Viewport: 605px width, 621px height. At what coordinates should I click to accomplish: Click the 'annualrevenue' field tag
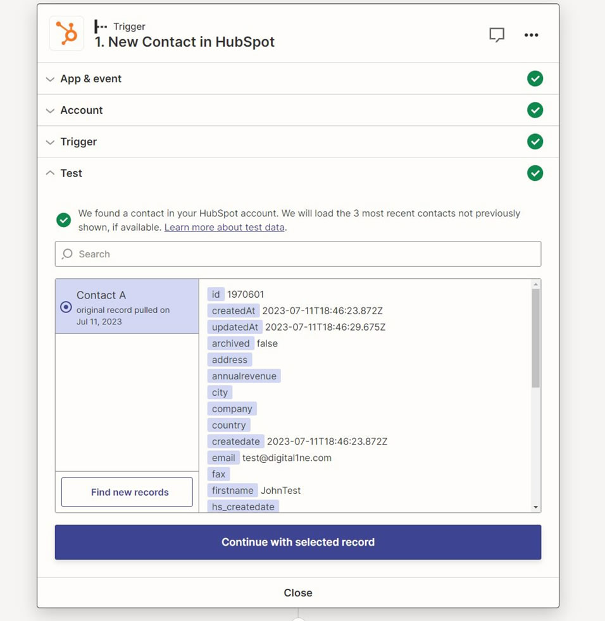244,376
